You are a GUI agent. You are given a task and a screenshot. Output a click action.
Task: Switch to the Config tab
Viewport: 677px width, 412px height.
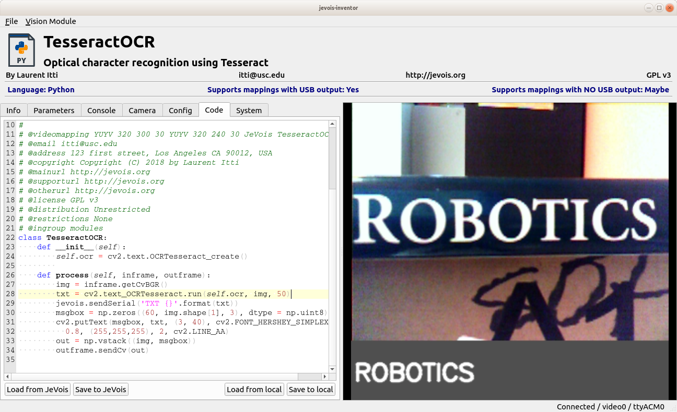pos(180,110)
